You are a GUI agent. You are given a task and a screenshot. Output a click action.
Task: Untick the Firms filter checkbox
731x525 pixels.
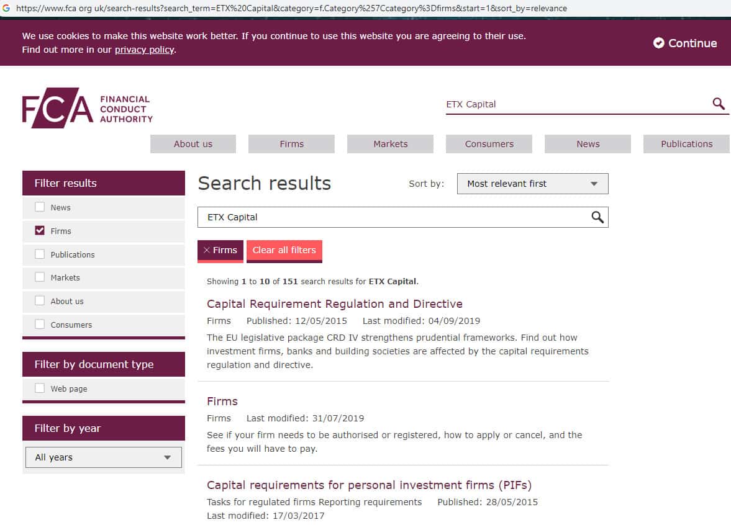(x=40, y=231)
